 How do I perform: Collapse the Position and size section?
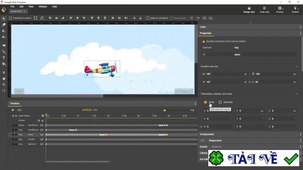tap(297, 66)
